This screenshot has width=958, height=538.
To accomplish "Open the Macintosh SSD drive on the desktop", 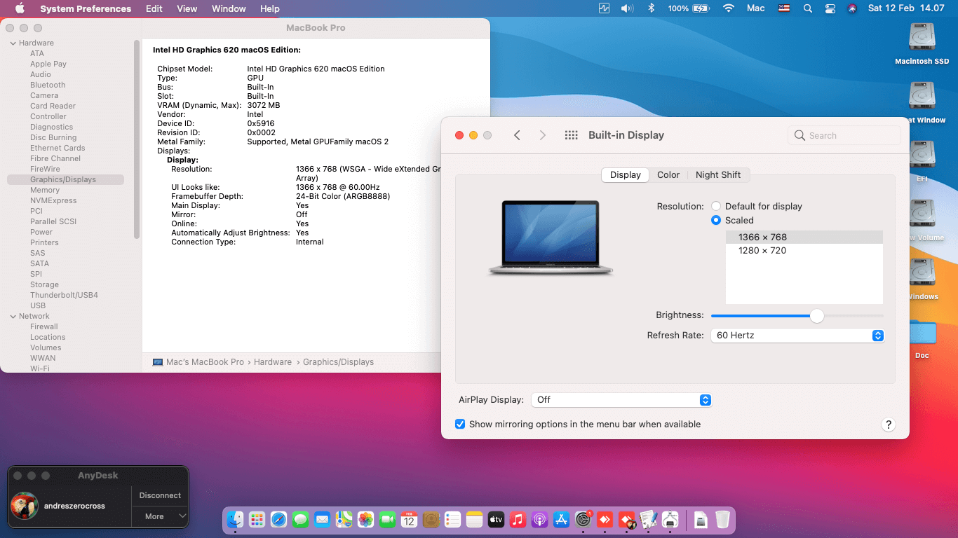I will point(922,43).
